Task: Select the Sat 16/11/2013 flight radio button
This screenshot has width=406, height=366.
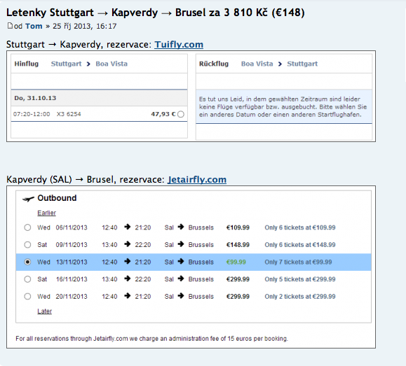Action: [x=27, y=279]
